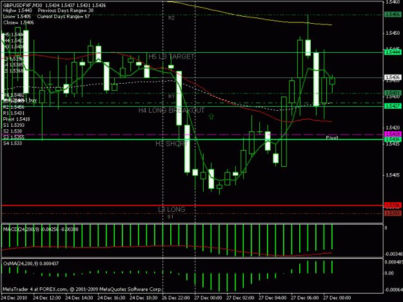Click the 1.5444 green price tag
403x302 pixels.
click(x=393, y=52)
